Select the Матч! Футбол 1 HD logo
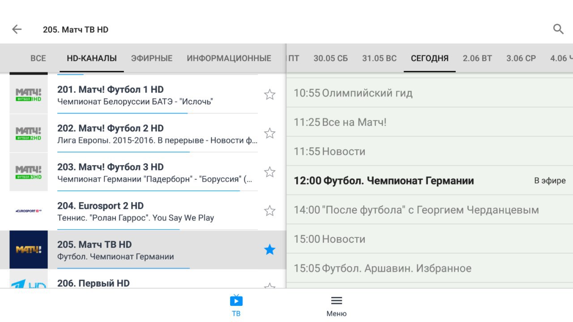The height and width of the screenshot is (322, 573). coord(29,94)
